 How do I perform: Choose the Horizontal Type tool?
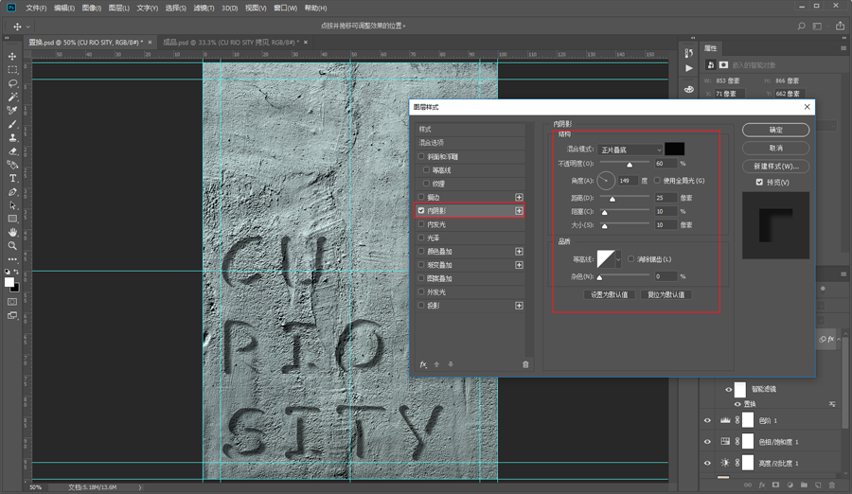click(12, 178)
